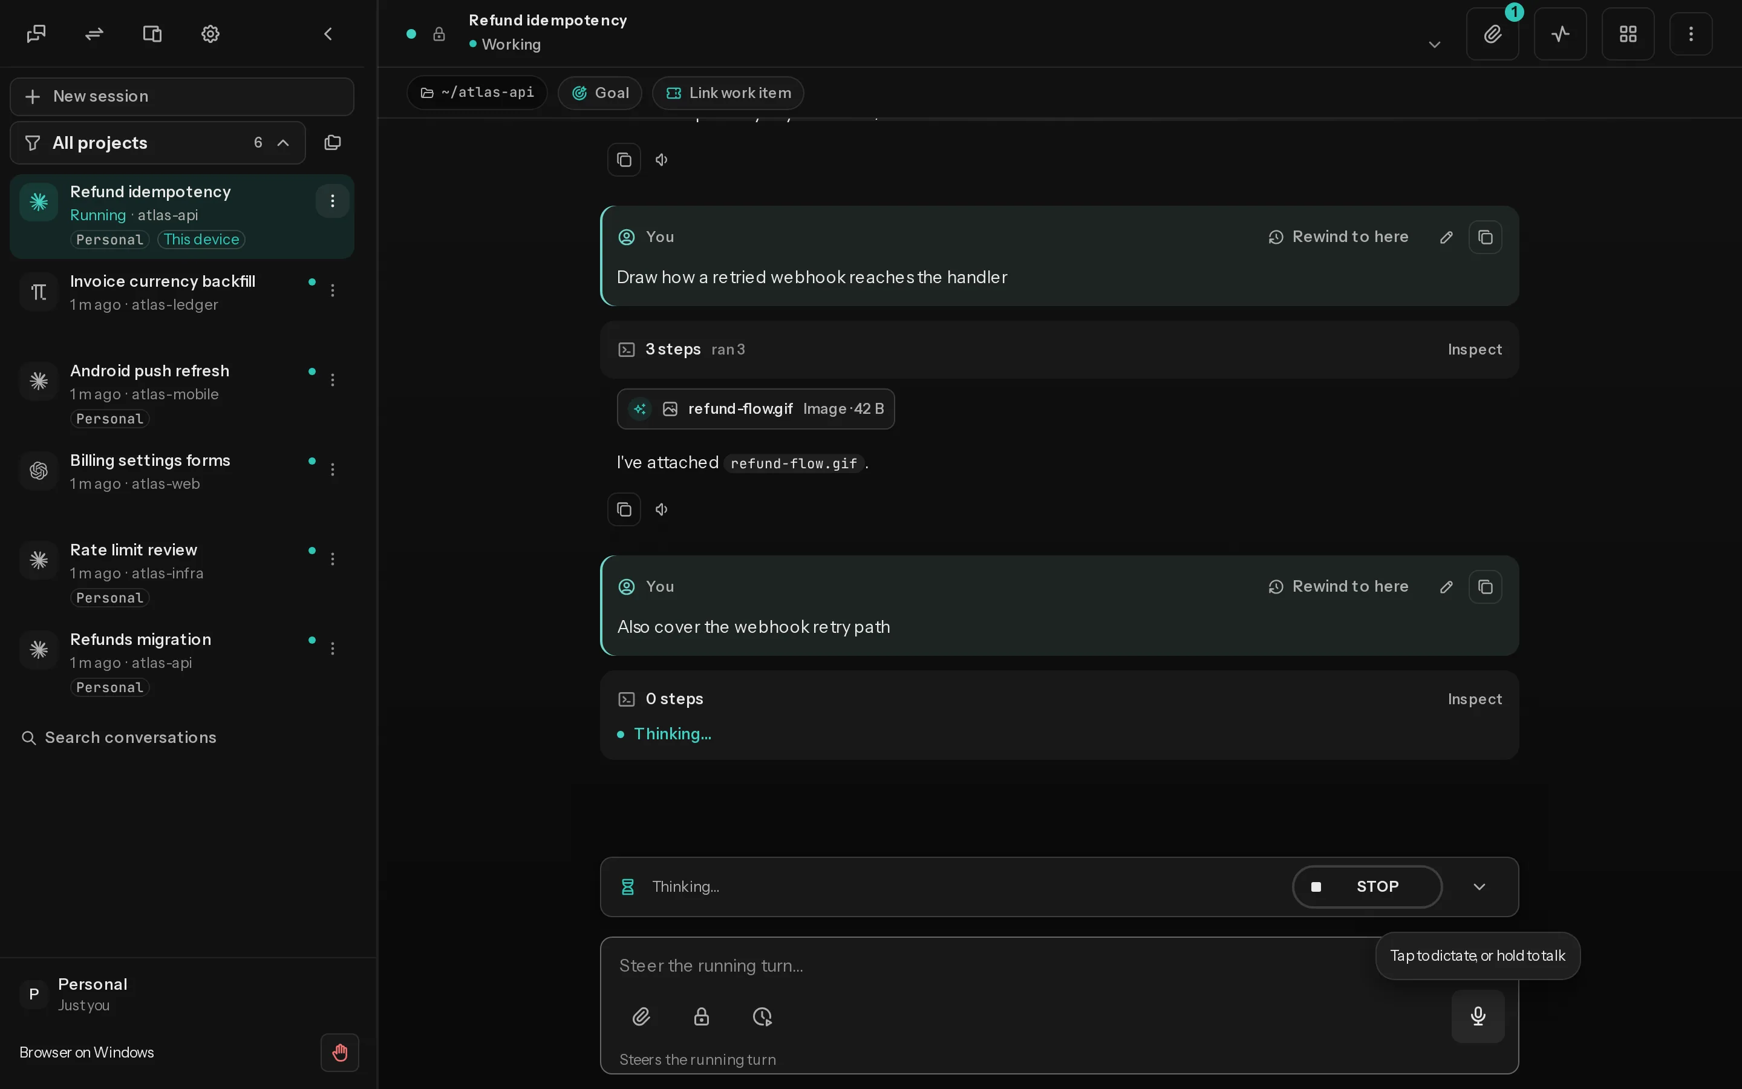
Task: Click the copy stack icon beside All projects
Action: (333, 143)
